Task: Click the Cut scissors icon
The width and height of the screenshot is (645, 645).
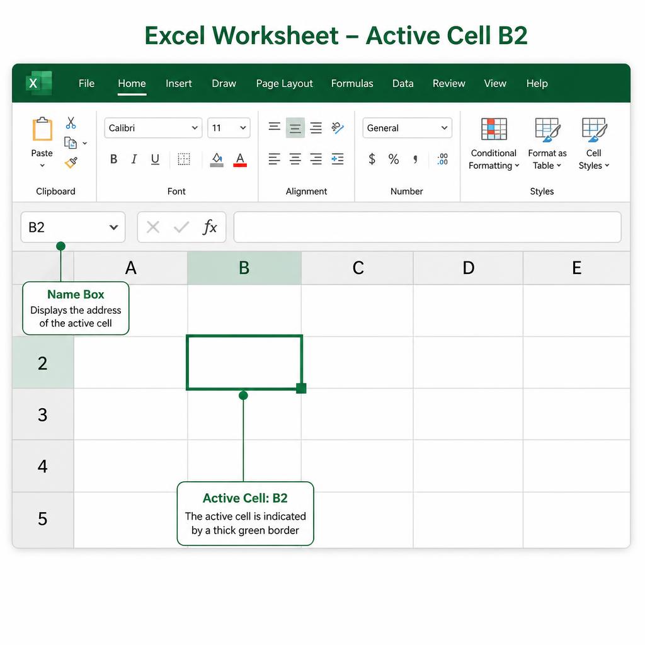Action: [x=71, y=123]
